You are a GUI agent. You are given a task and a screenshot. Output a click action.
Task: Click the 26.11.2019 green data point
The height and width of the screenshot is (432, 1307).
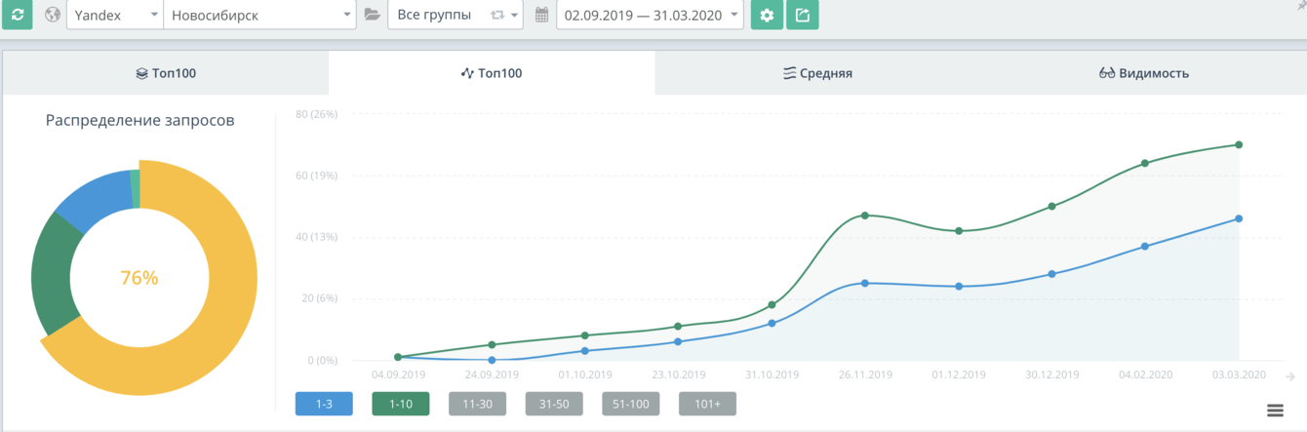click(865, 216)
